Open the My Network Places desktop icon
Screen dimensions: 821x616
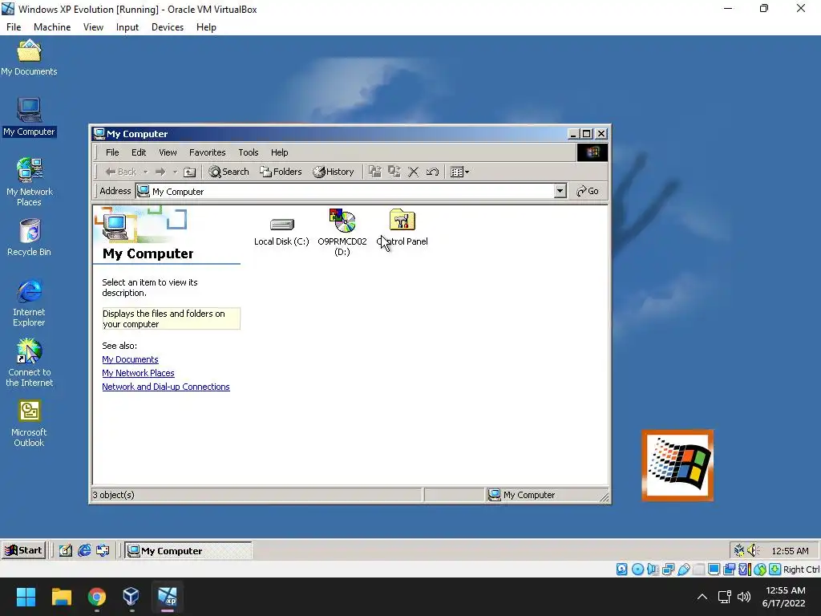tap(29, 182)
